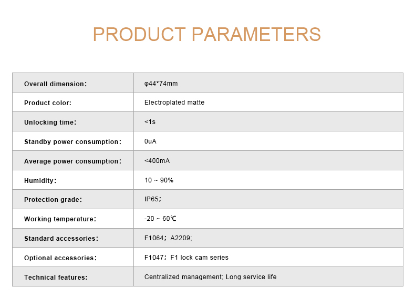Select the Product color label
415x297 pixels.
[48, 103]
